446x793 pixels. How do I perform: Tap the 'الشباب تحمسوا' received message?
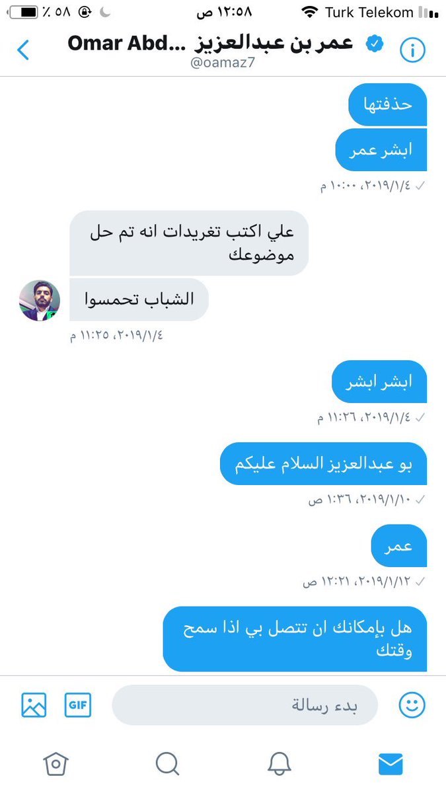click(x=139, y=299)
